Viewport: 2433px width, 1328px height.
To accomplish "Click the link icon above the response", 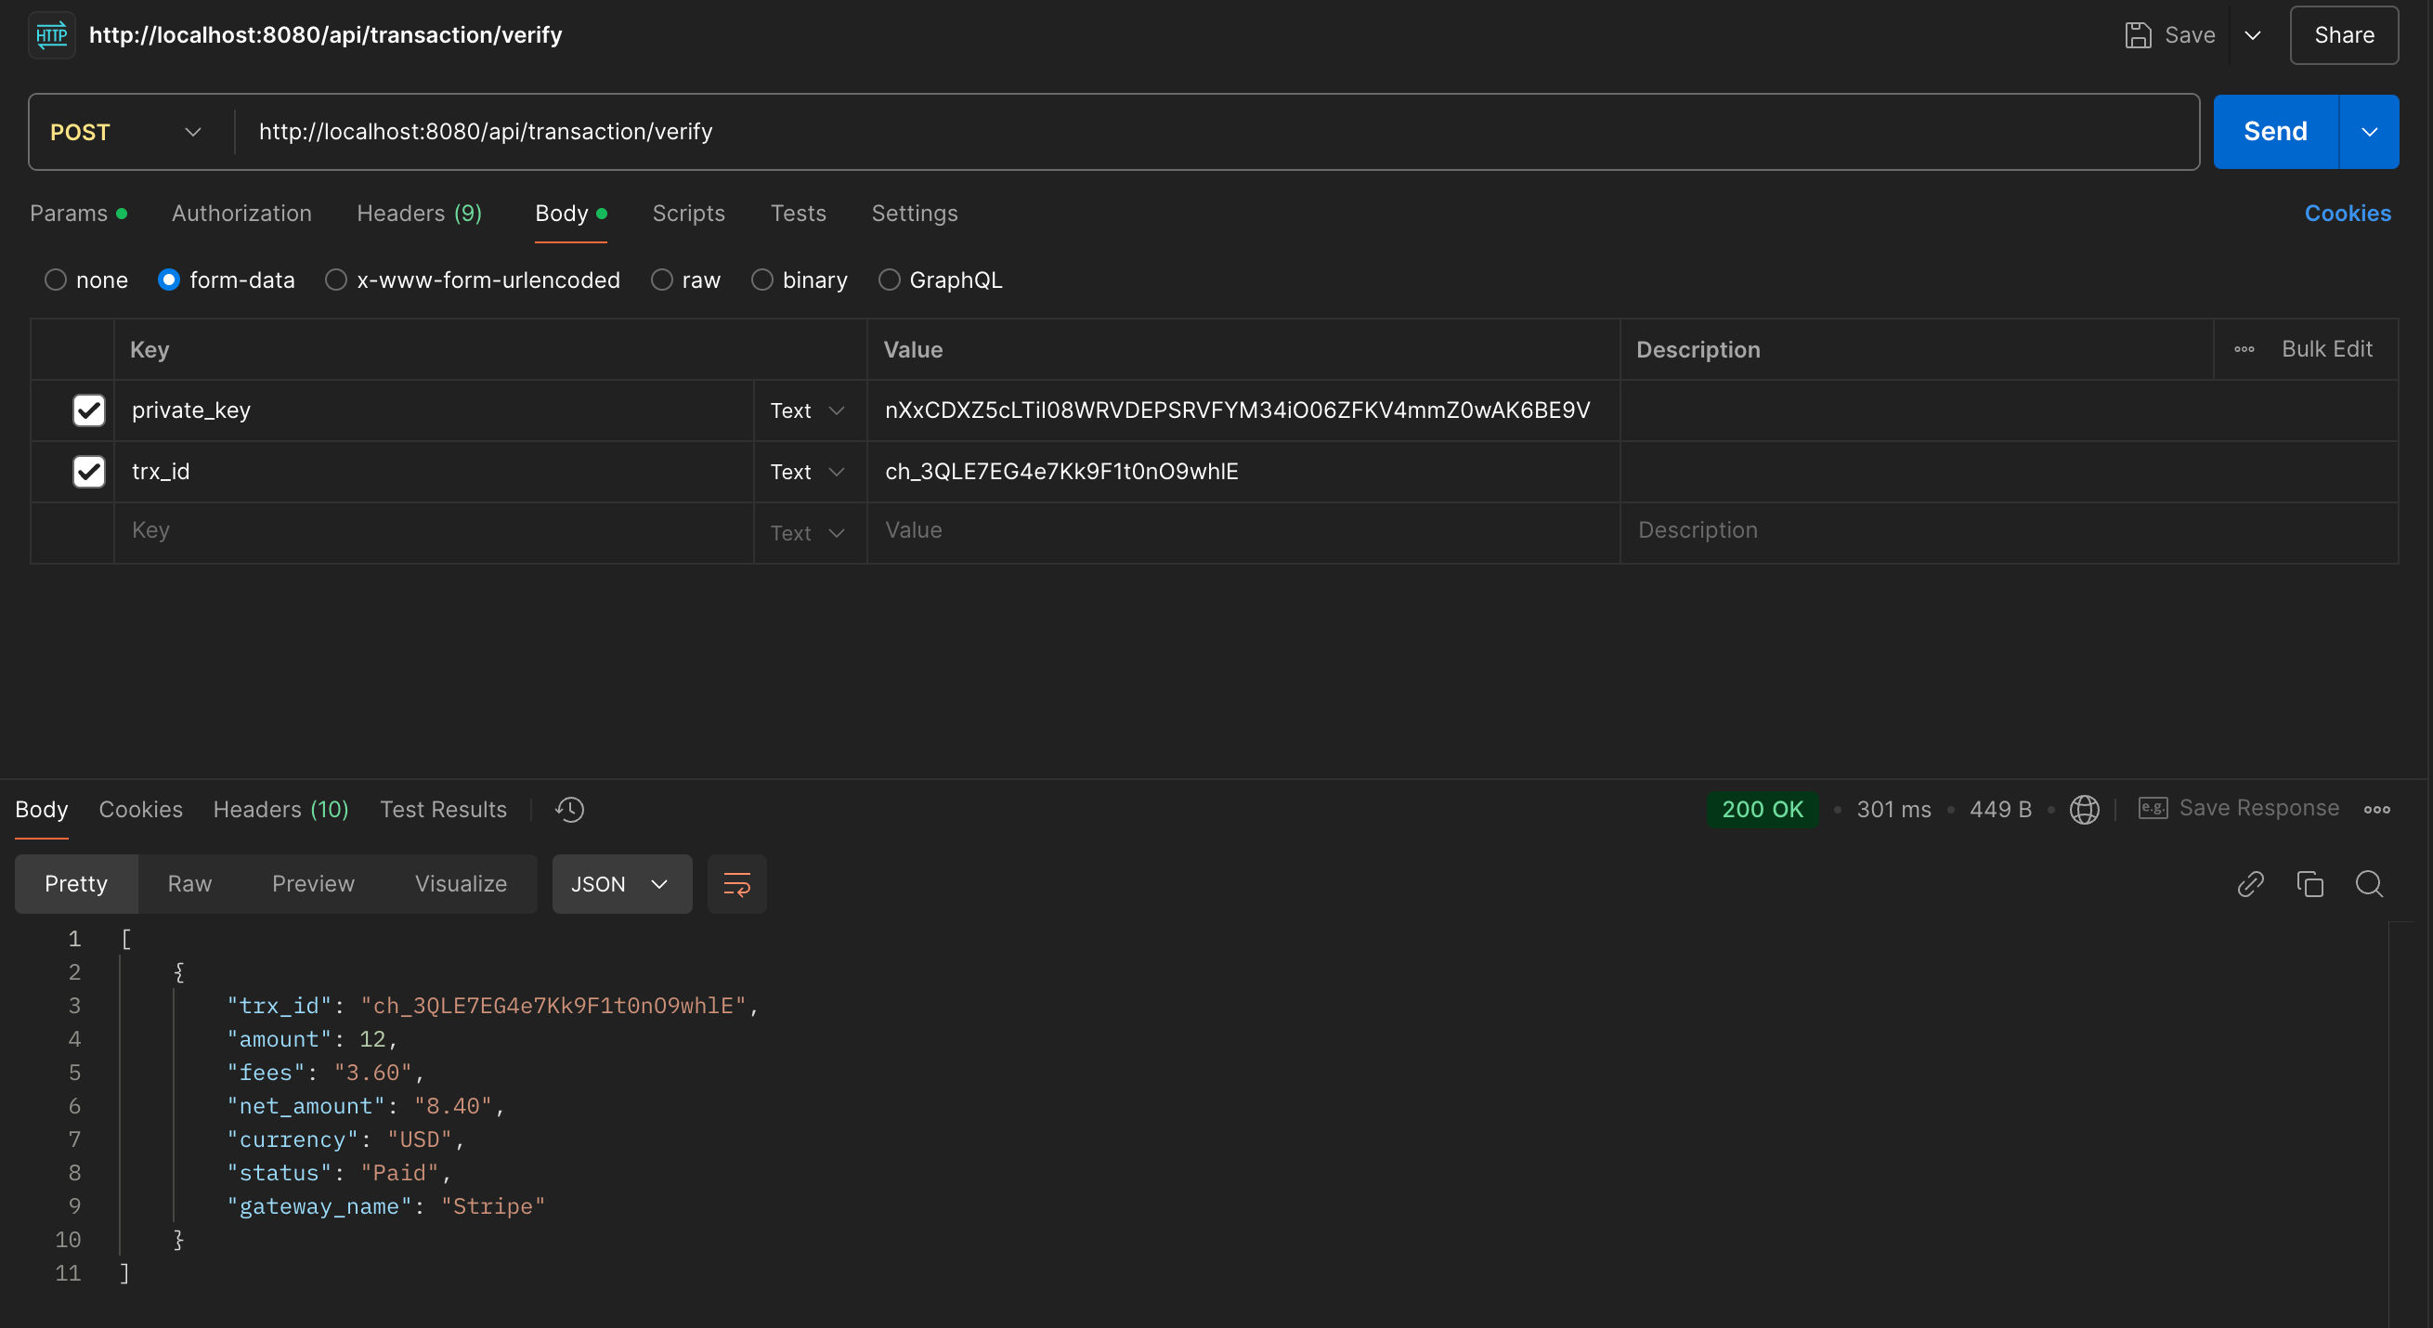I will pyautogui.click(x=2251, y=884).
